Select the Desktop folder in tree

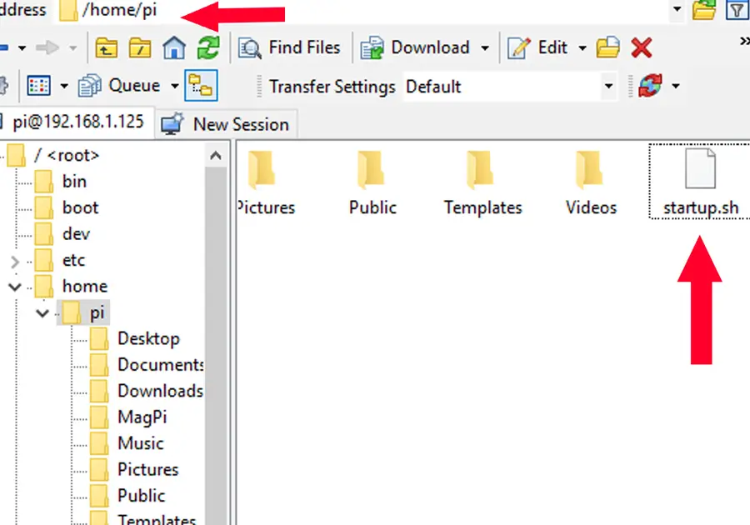[147, 338]
